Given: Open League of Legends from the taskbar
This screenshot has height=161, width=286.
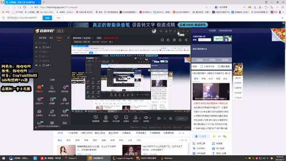Looking at the screenshot, I should [123, 158].
